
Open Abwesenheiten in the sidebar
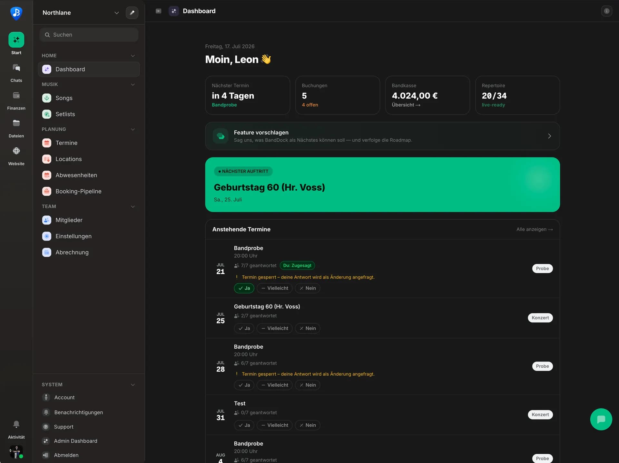(89, 175)
